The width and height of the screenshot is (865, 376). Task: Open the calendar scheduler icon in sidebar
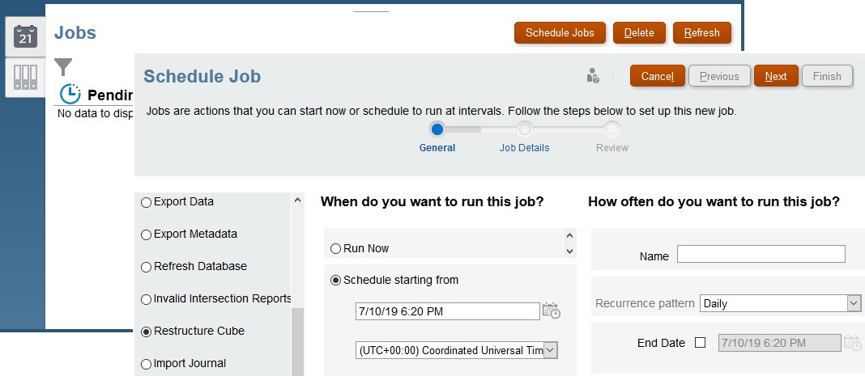click(25, 36)
